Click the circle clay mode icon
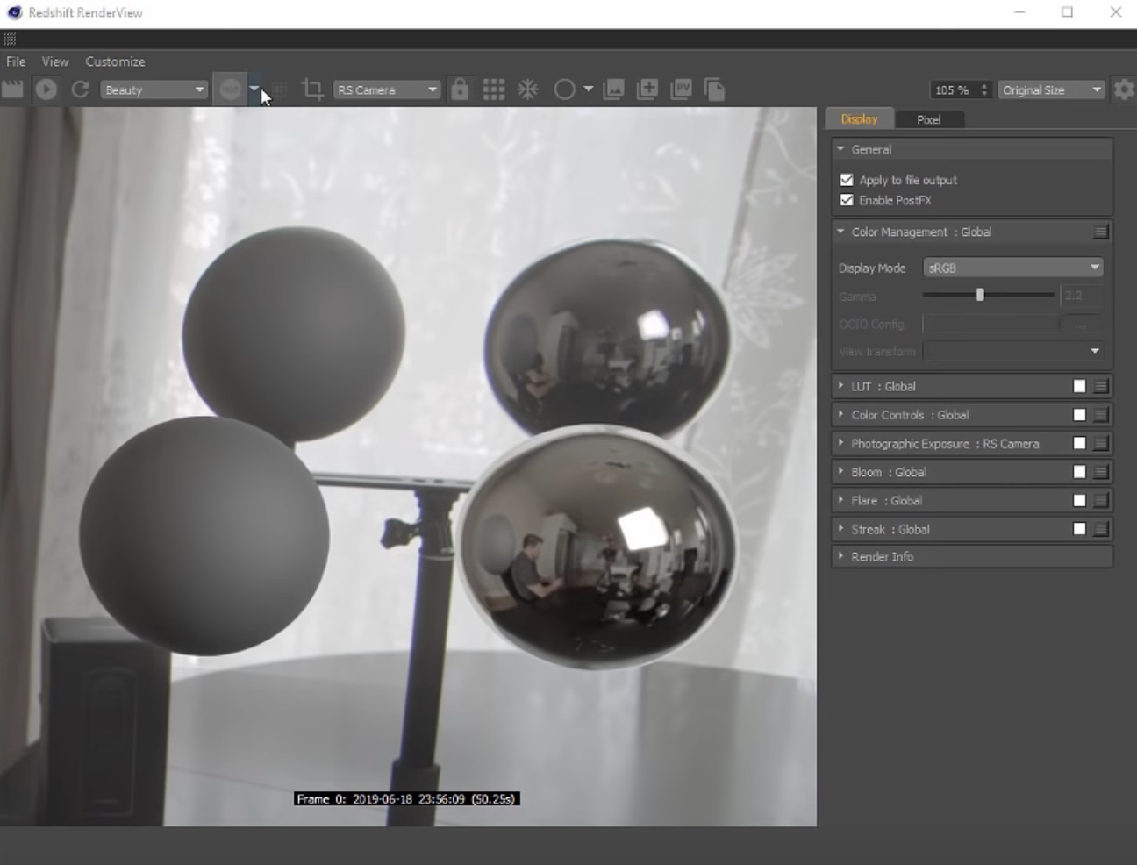1137x865 pixels. (x=564, y=89)
